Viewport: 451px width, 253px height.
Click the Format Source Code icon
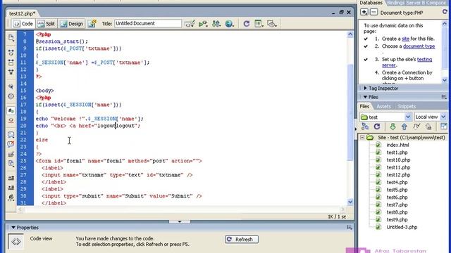coord(11,197)
